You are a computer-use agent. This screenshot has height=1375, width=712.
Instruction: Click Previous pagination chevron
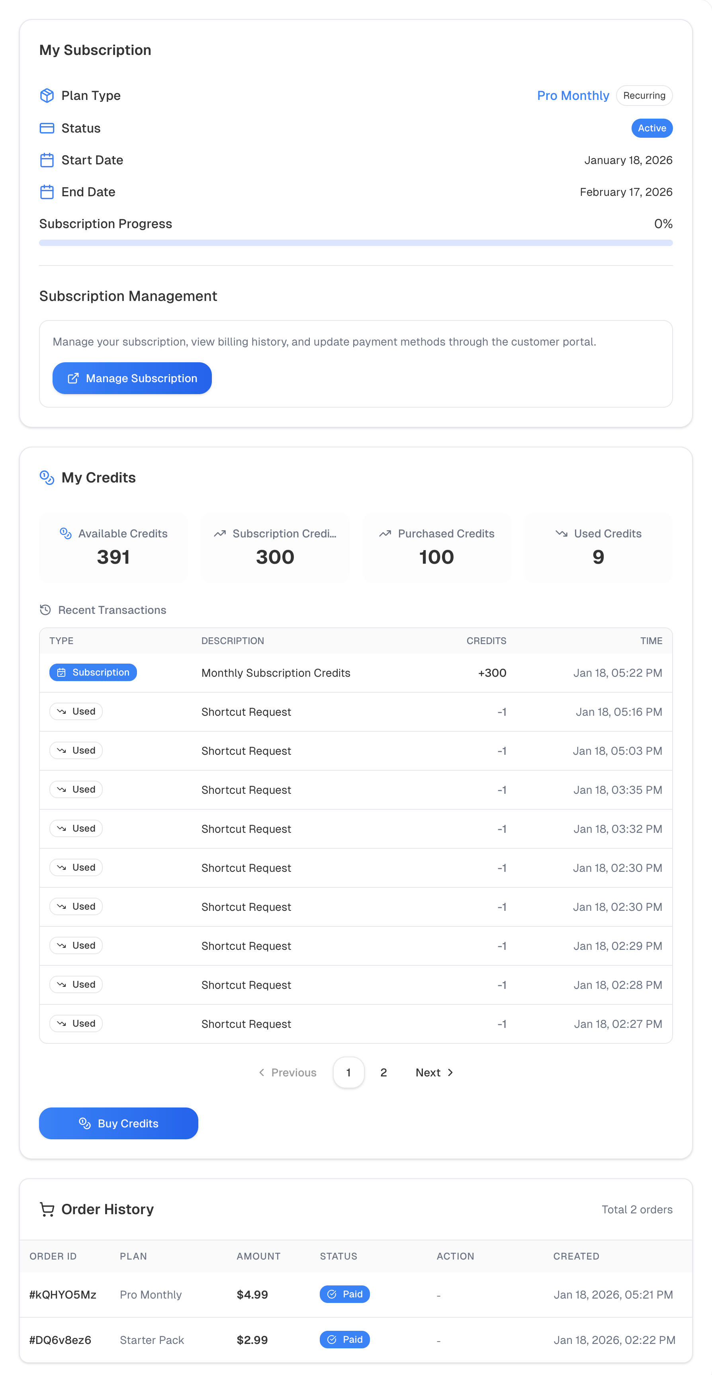tap(262, 1073)
